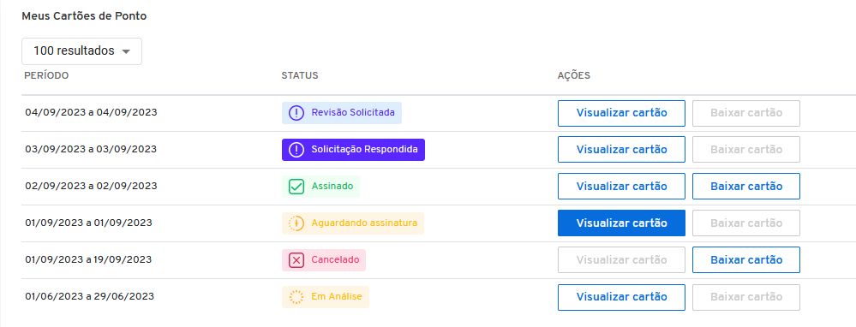
Task: Baixar cartão for the Cancelado row
Action: pos(746,260)
